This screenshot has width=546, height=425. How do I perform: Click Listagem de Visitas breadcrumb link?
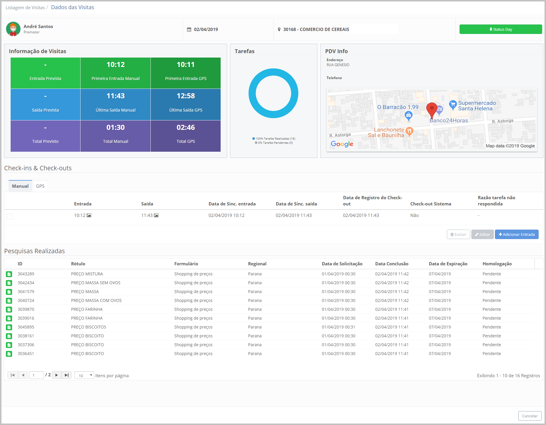pos(25,8)
